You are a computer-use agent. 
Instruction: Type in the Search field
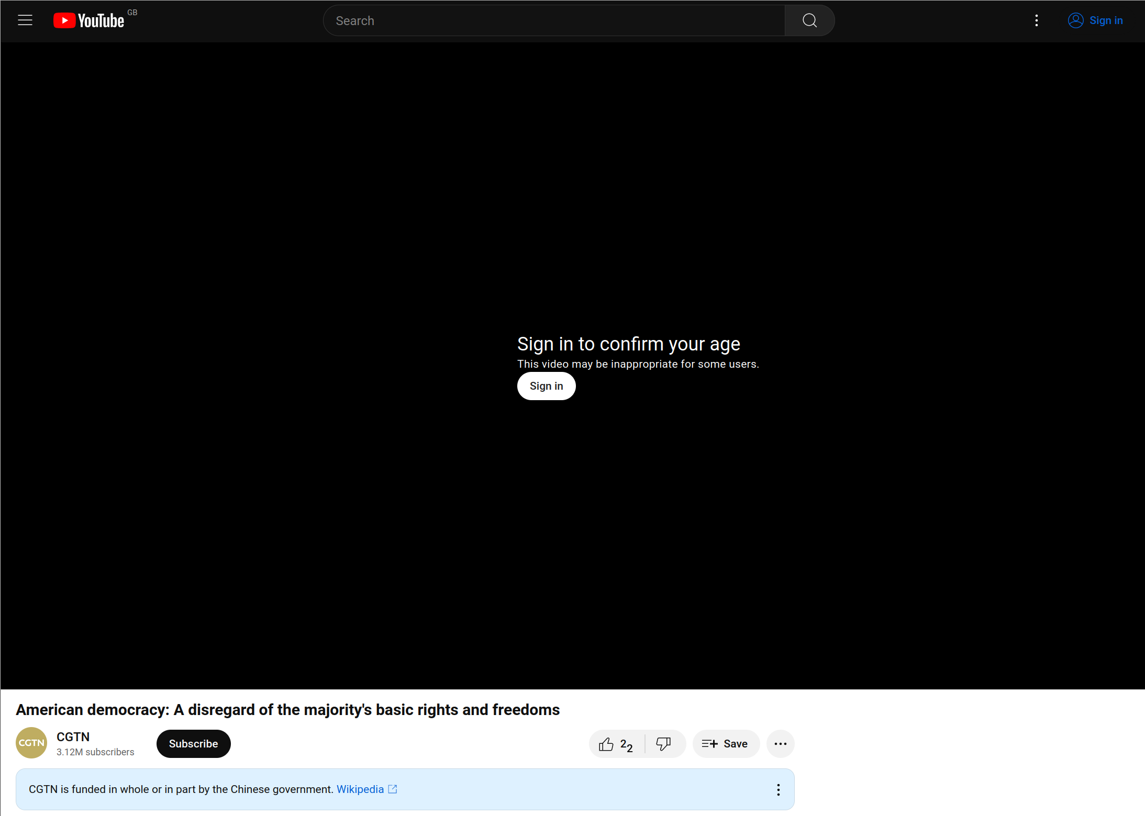555,20
